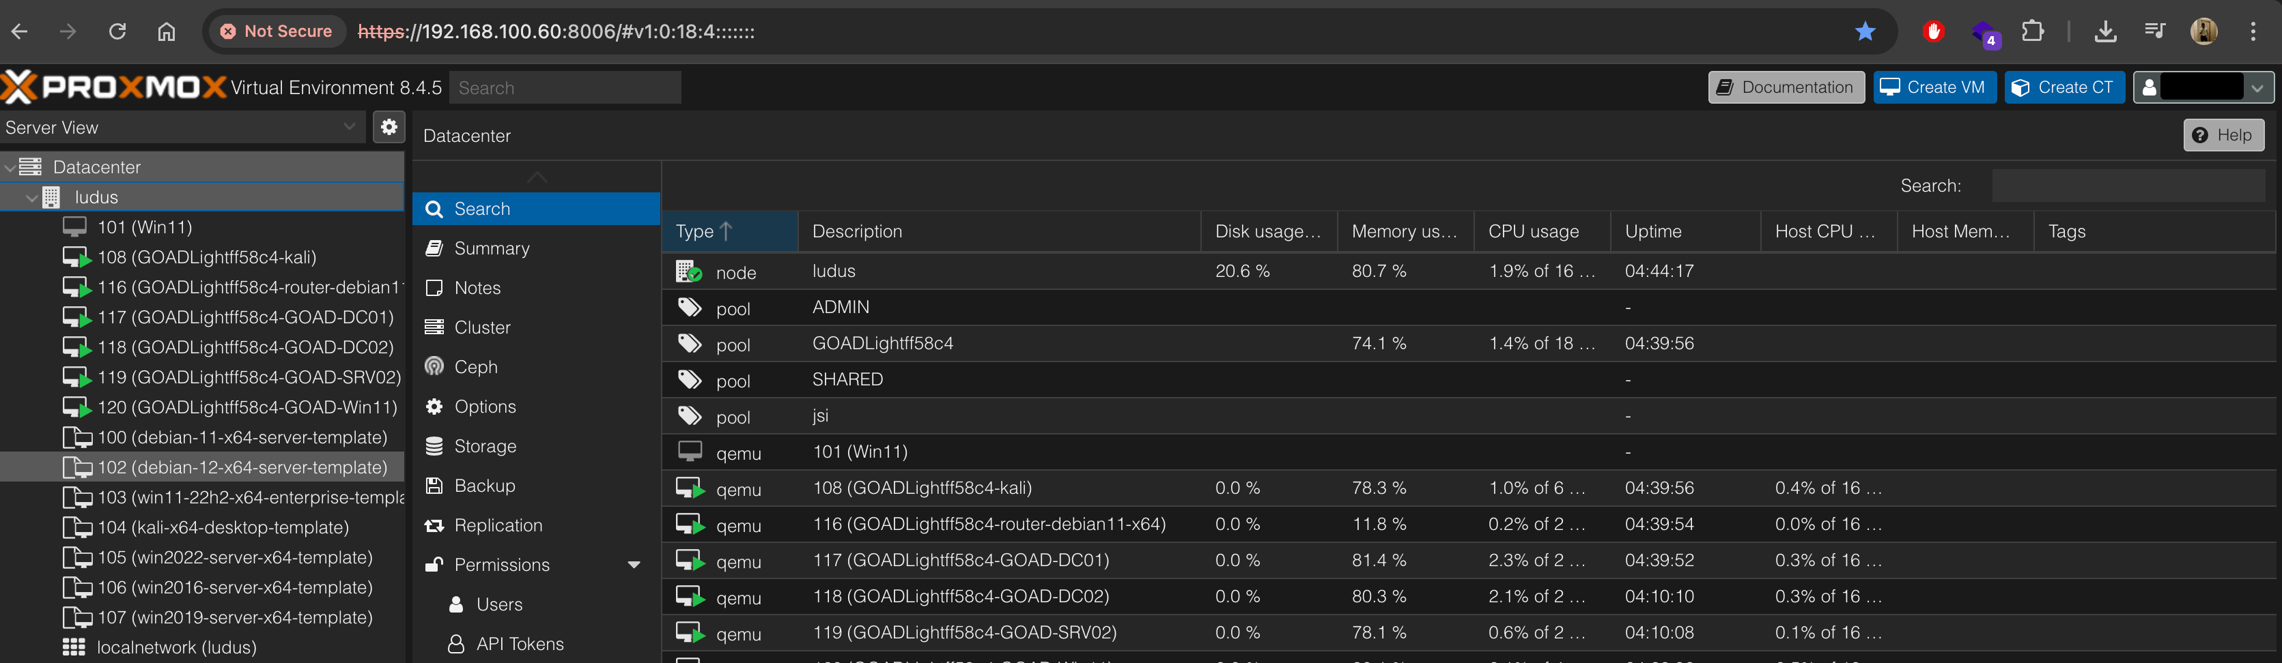Focus the top Proxmox search field

tap(565, 87)
